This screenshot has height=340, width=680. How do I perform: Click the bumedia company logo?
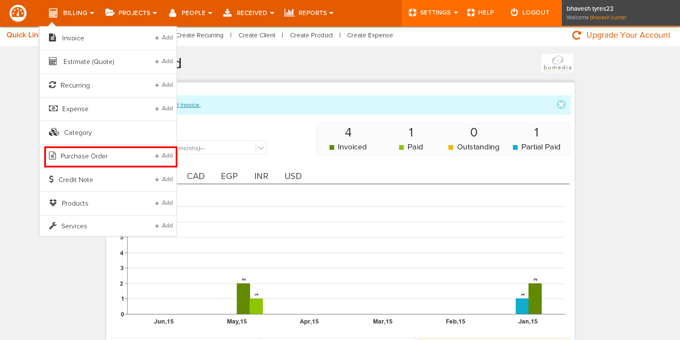point(557,63)
